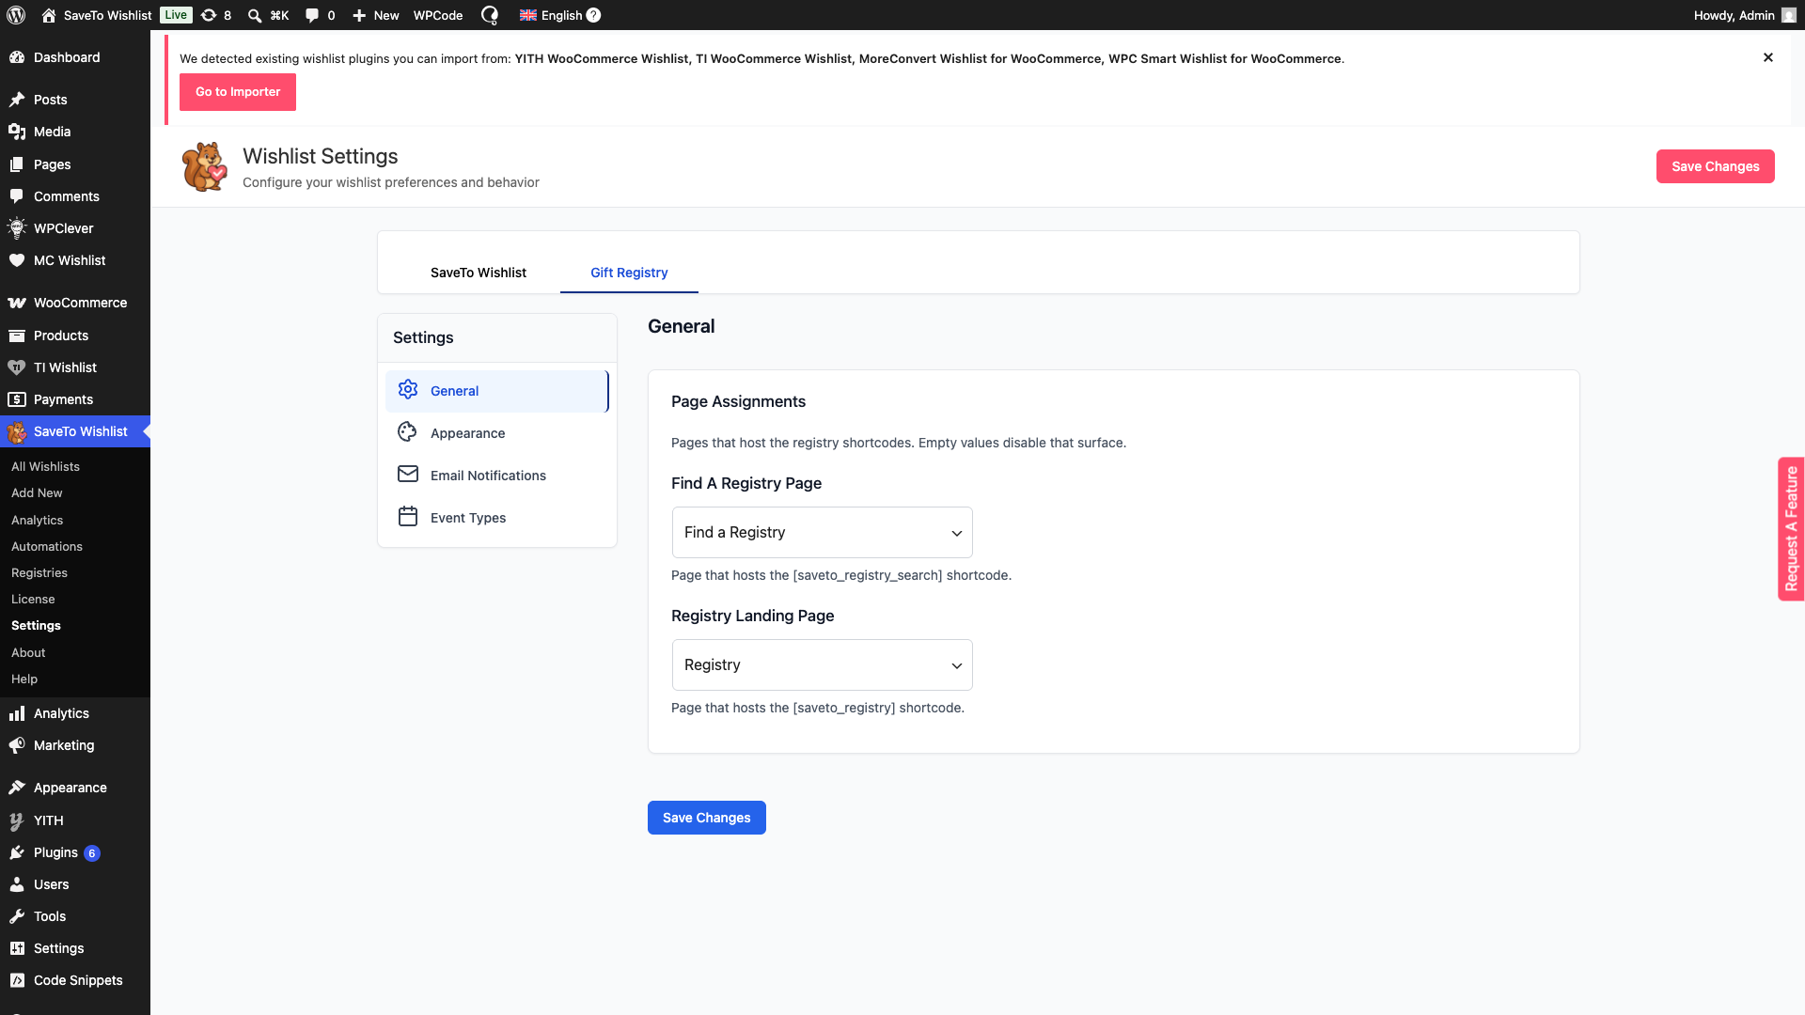
Task: Open the Find a Registry dropdown
Action: [x=823, y=533]
